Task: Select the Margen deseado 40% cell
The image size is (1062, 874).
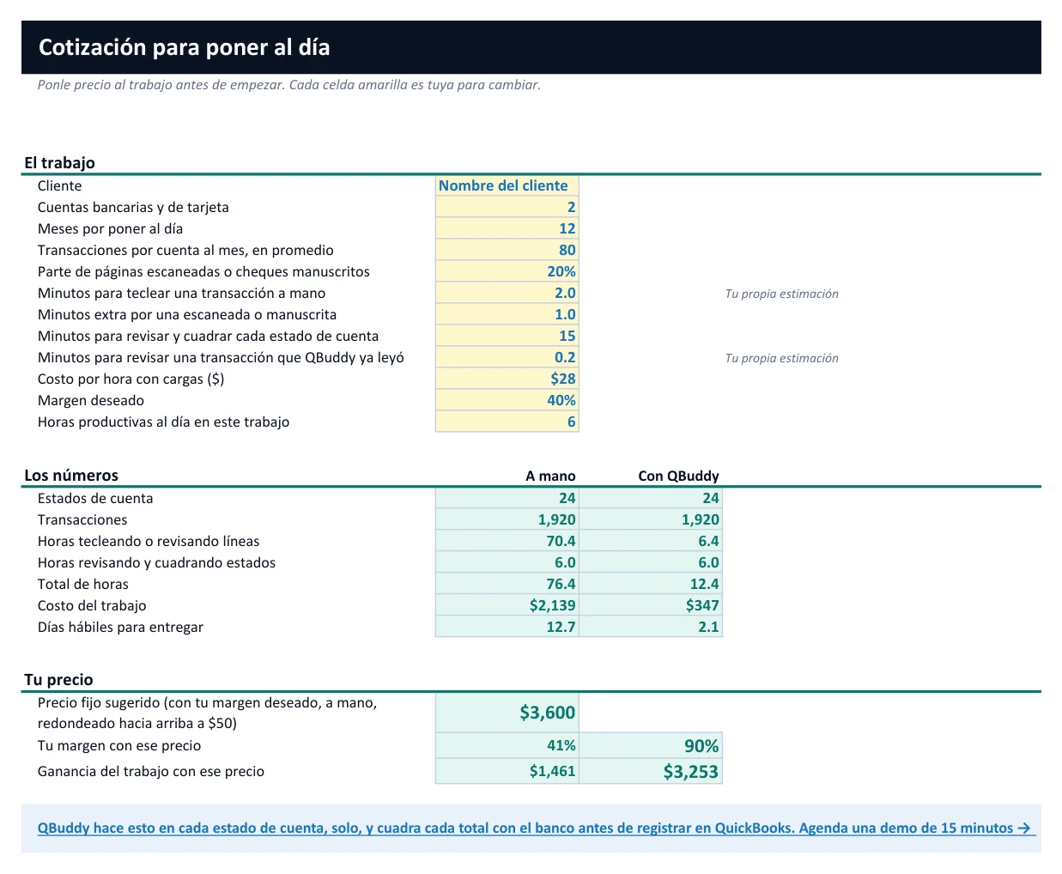Action: point(507,400)
